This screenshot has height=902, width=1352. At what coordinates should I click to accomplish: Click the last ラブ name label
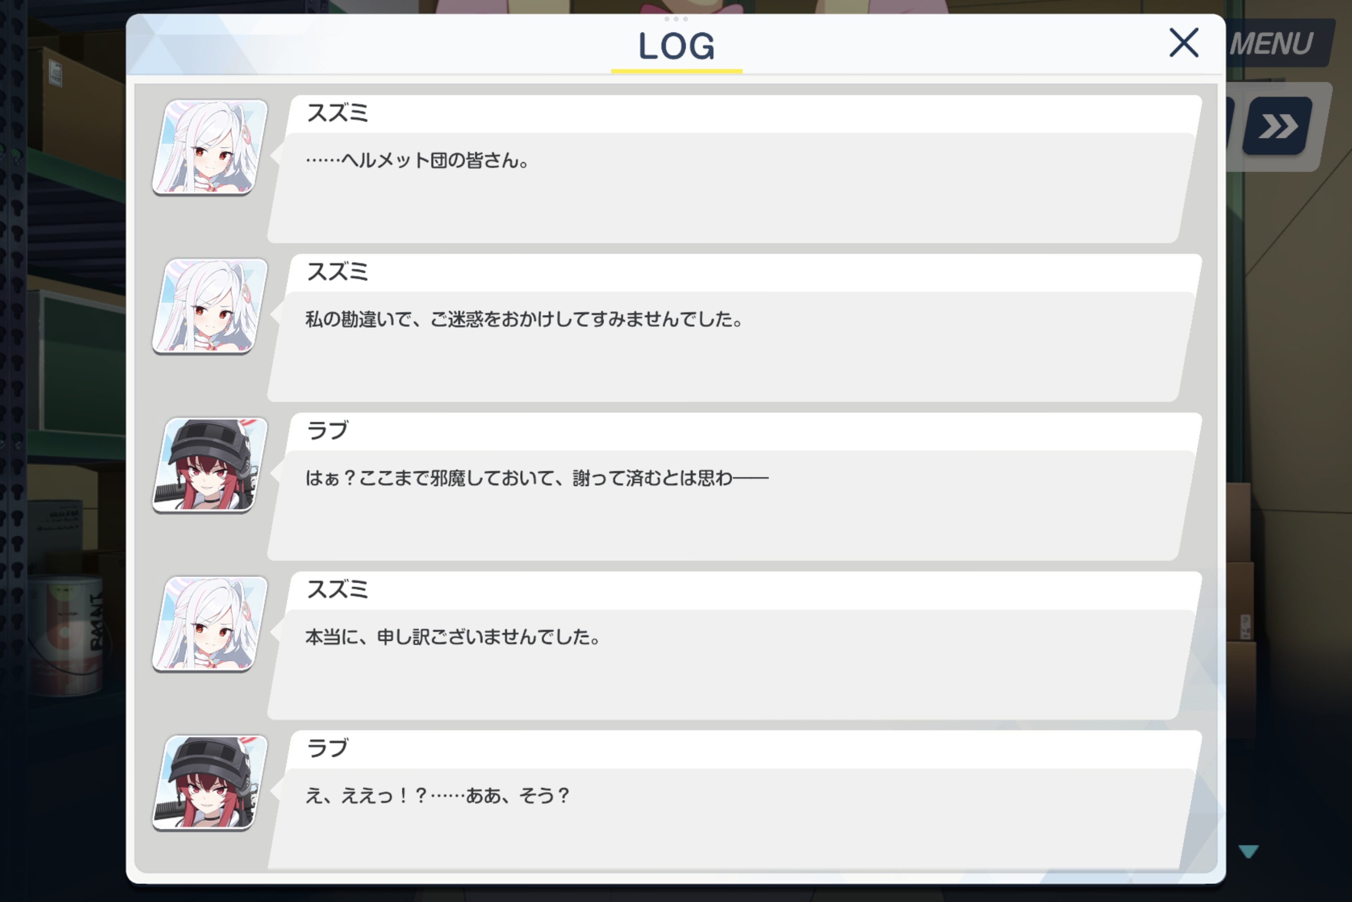(x=327, y=748)
